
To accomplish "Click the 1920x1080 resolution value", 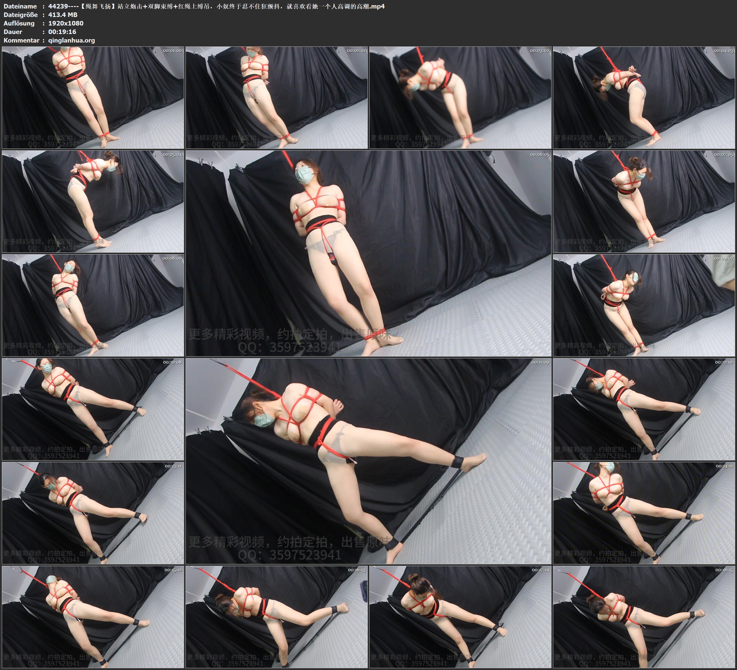I will pos(66,23).
